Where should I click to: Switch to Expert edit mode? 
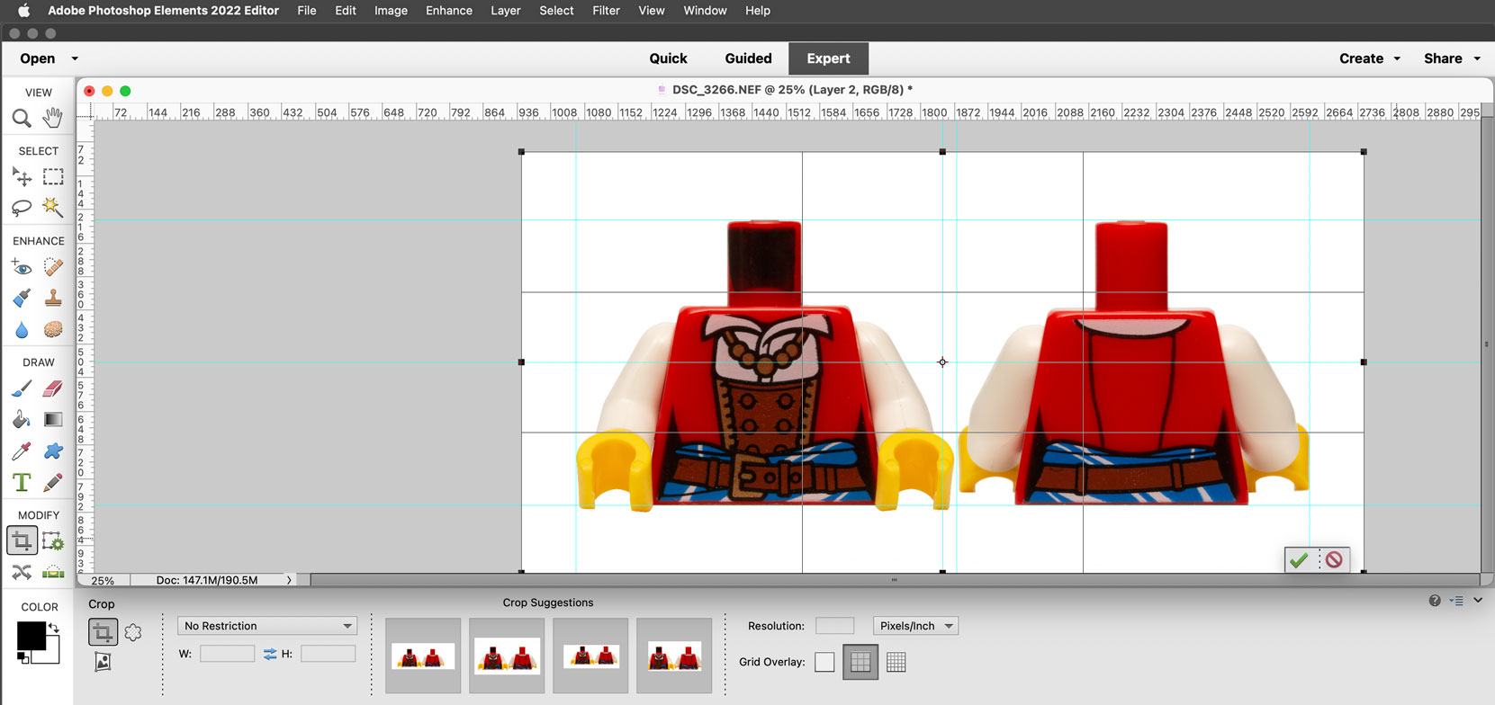828,58
